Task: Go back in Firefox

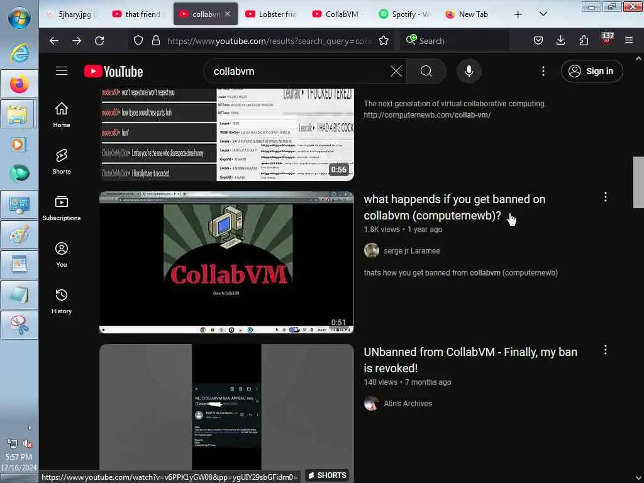Action: tap(54, 40)
